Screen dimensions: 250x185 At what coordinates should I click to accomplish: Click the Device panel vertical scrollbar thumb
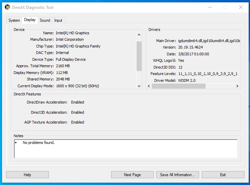[x=139, y=56]
